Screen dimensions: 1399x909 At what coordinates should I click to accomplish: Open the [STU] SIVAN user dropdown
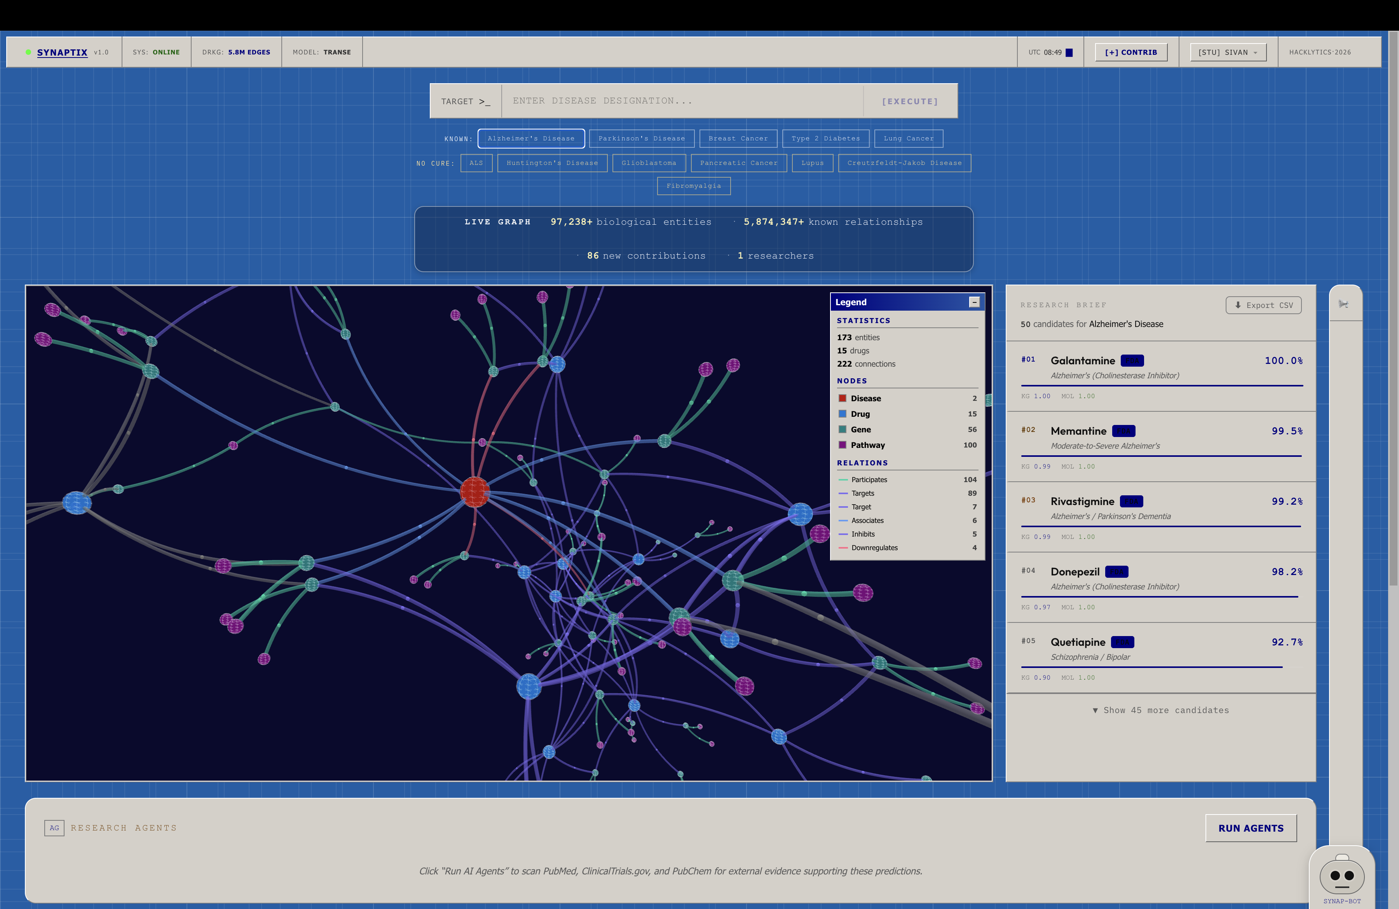tap(1227, 52)
